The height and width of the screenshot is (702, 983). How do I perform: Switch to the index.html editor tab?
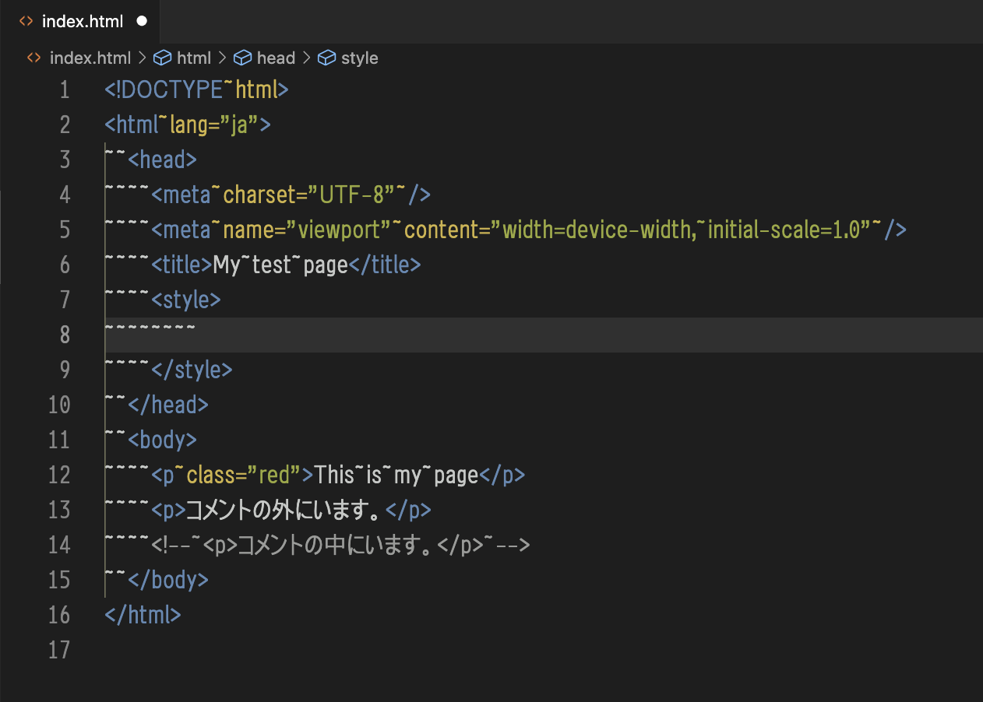click(82, 22)
